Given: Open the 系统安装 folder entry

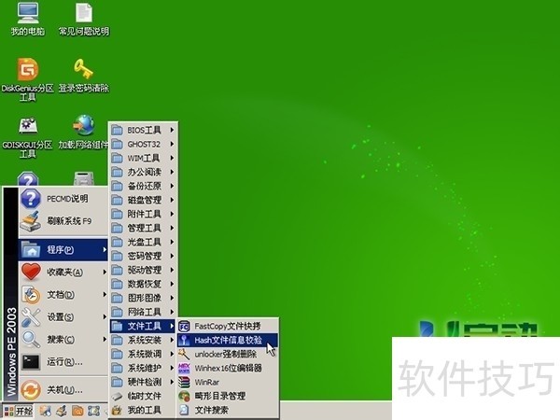Looking at the screenshot, I should [x=143, y=340].
